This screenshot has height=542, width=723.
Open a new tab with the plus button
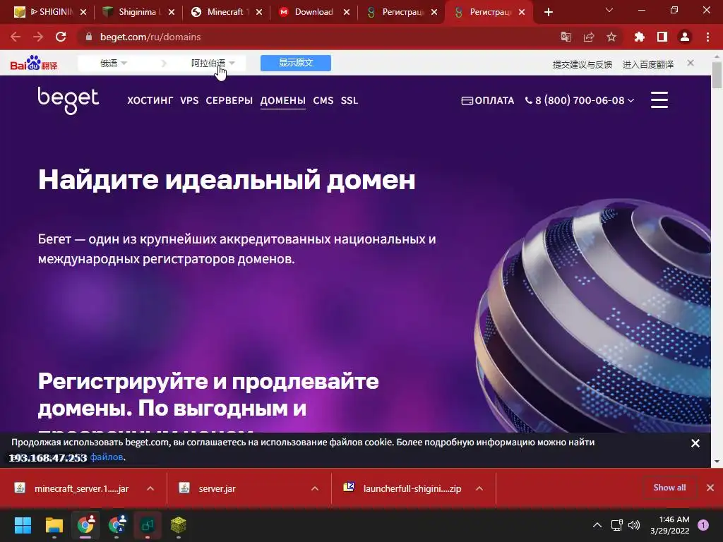coord(548,12)
